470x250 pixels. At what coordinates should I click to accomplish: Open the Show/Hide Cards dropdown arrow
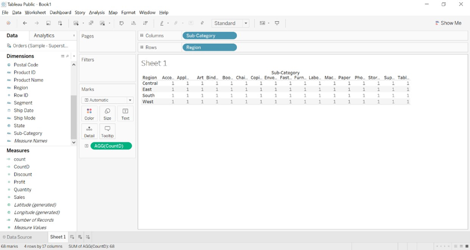pos(269,23)
